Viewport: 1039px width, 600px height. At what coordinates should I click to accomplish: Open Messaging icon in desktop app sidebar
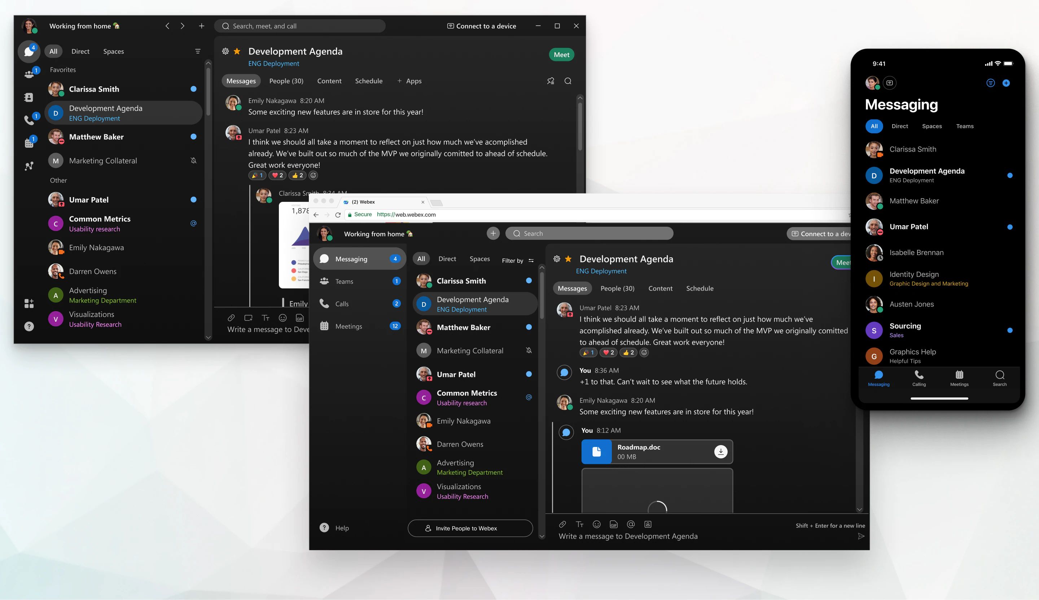(x=29, y=52)
